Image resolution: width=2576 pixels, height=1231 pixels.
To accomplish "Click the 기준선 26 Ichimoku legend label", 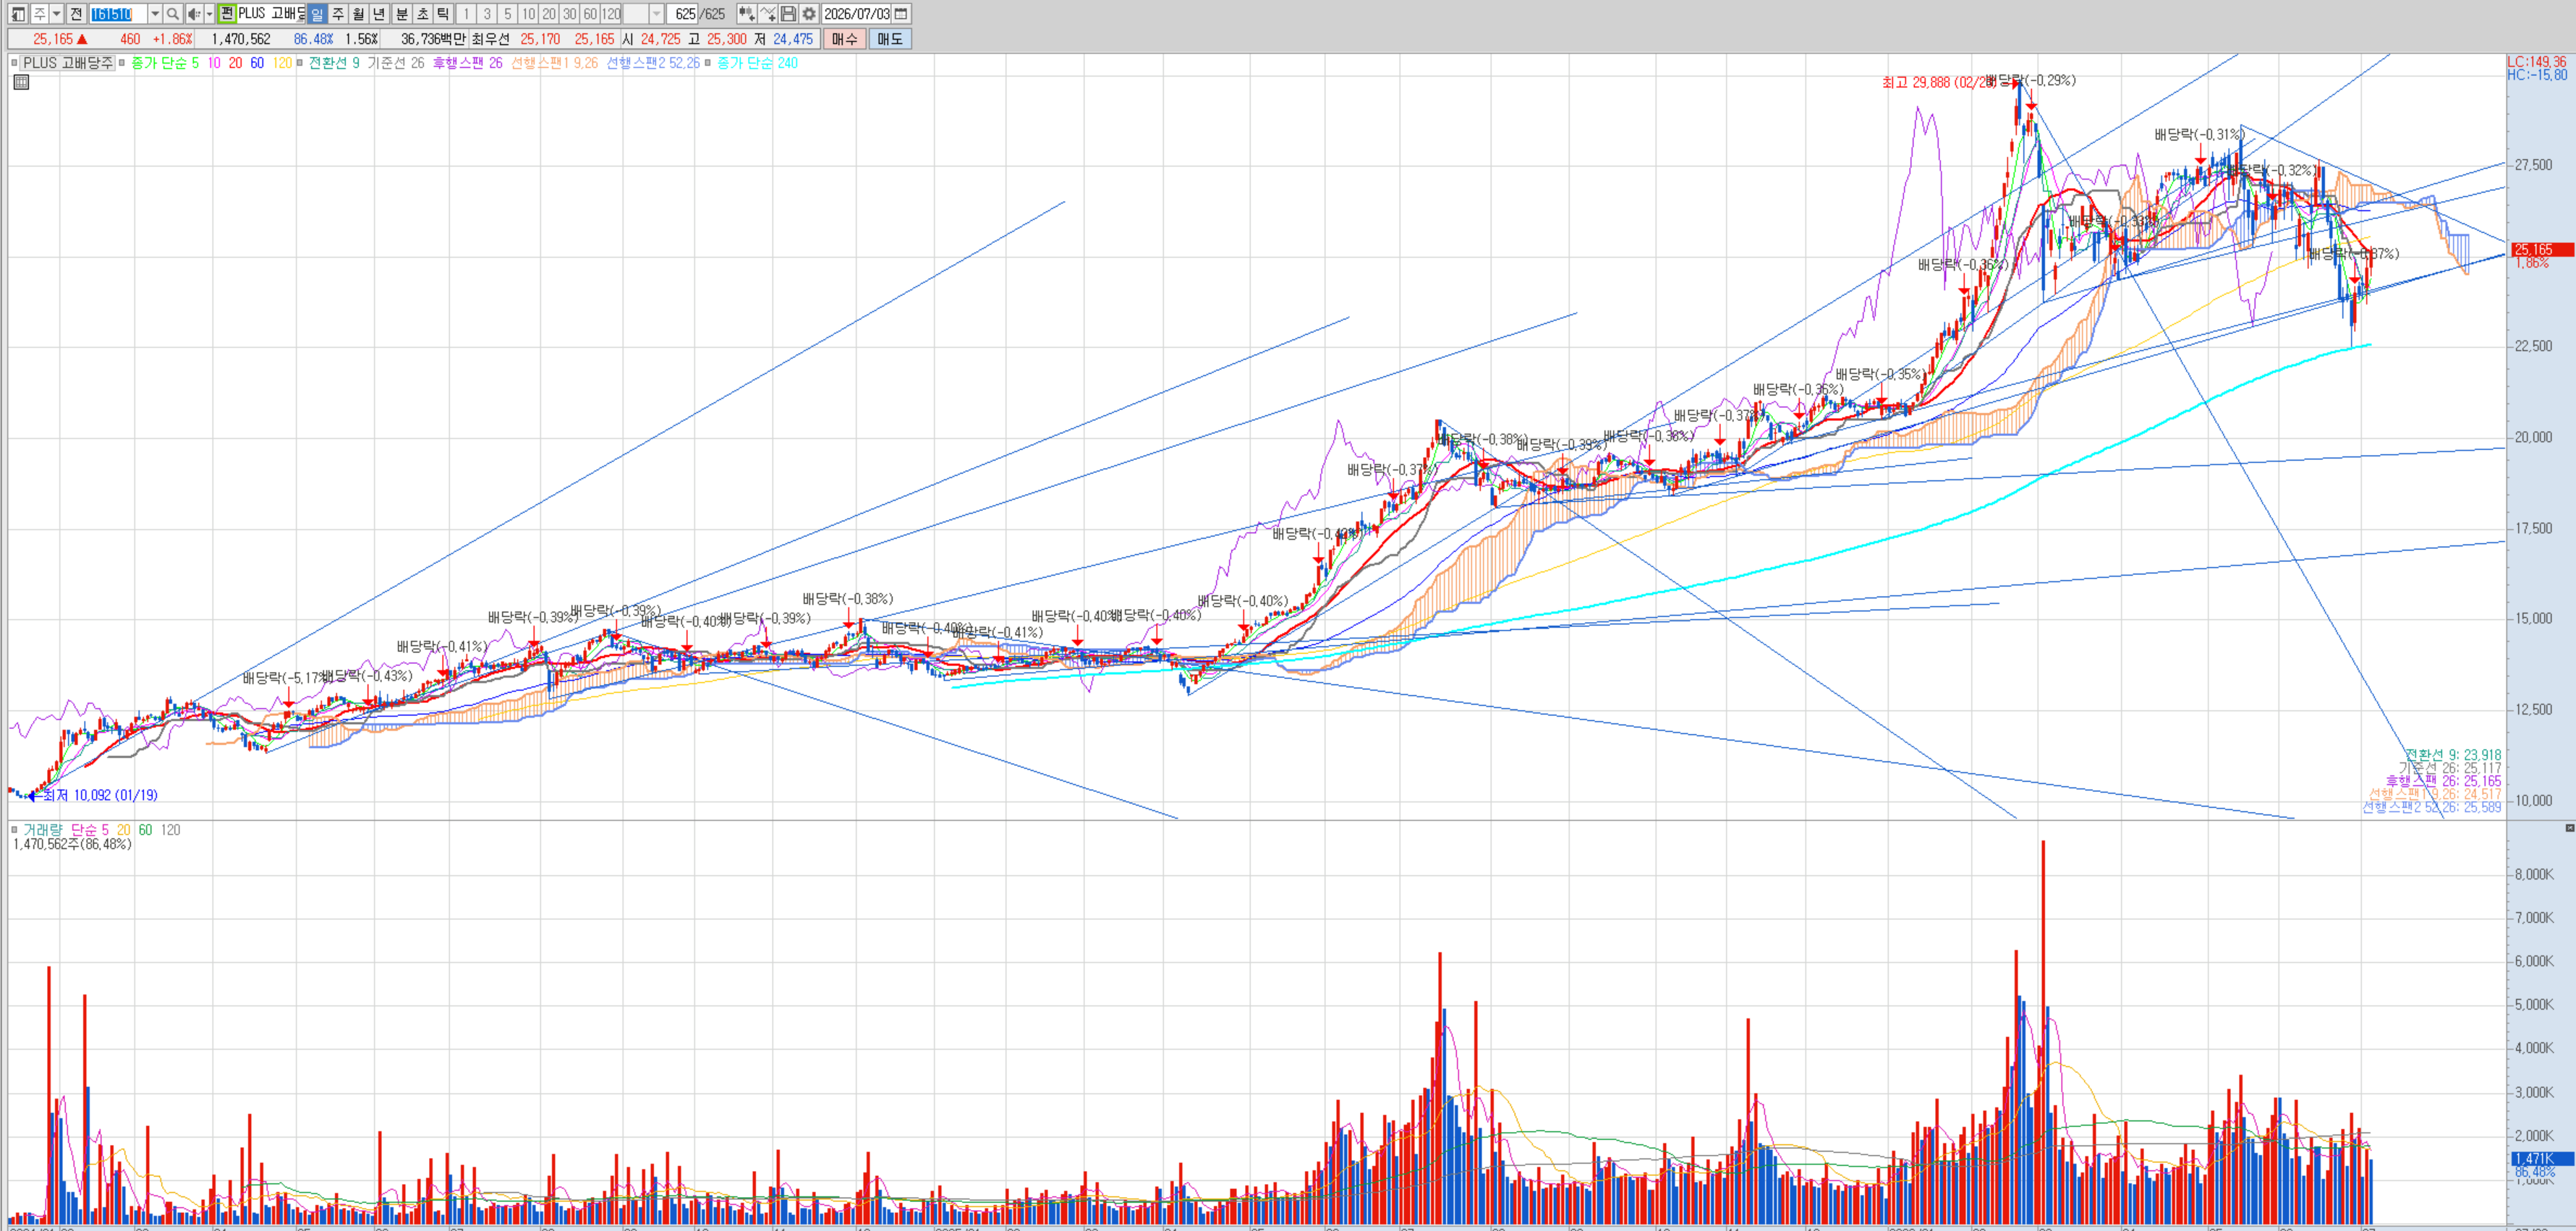I will (x=396, y=63).
